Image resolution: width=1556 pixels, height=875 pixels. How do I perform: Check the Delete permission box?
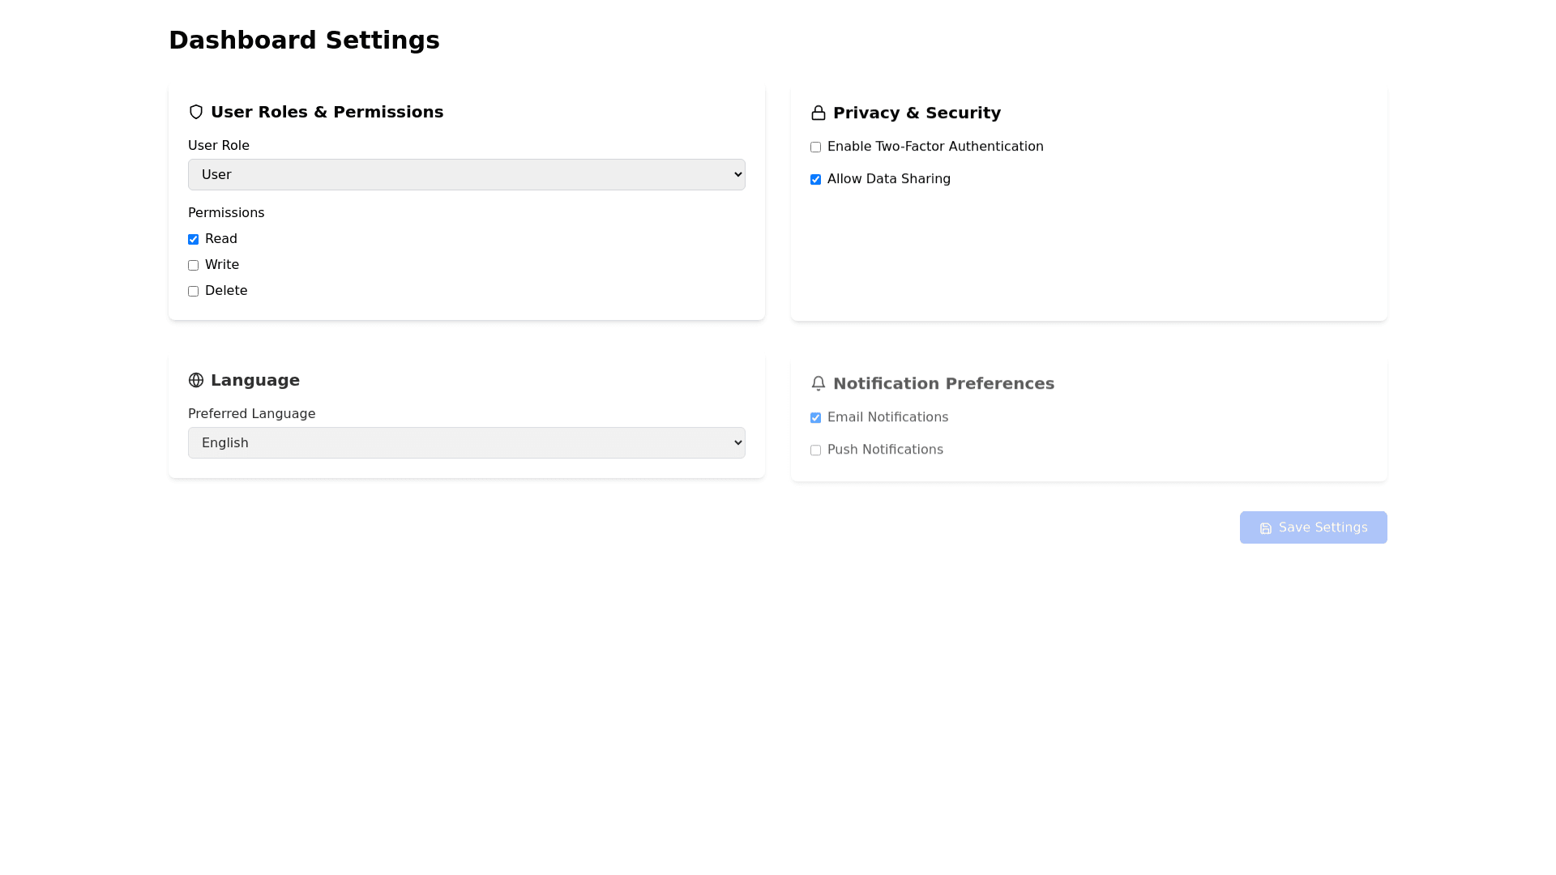193,291
